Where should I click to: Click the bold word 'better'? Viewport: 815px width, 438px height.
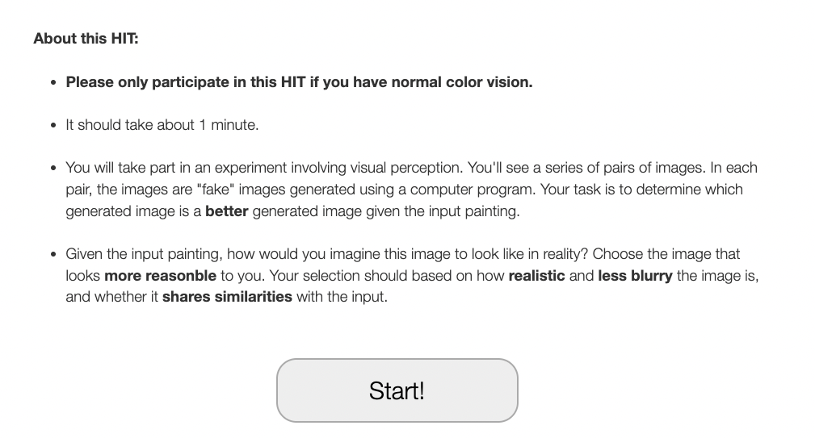227,211
